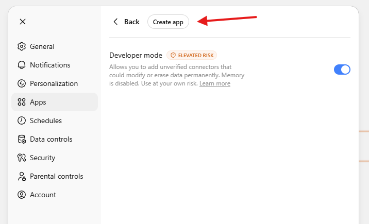The width and height of the screenshot is (369, 224).
Task: Go to the Schedules section
Action: pos(55,120)
